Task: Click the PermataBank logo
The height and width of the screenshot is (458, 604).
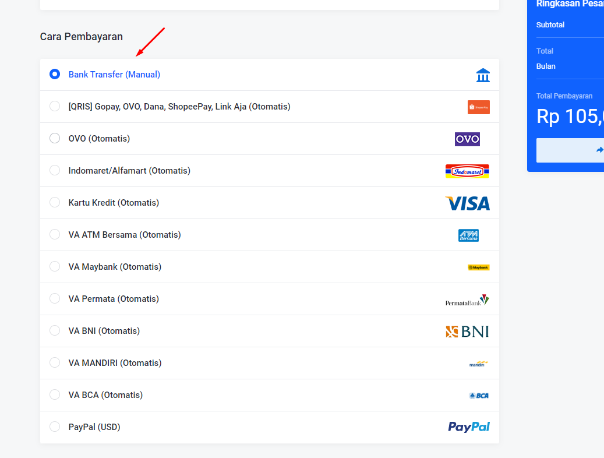Action: pos(467,300)
